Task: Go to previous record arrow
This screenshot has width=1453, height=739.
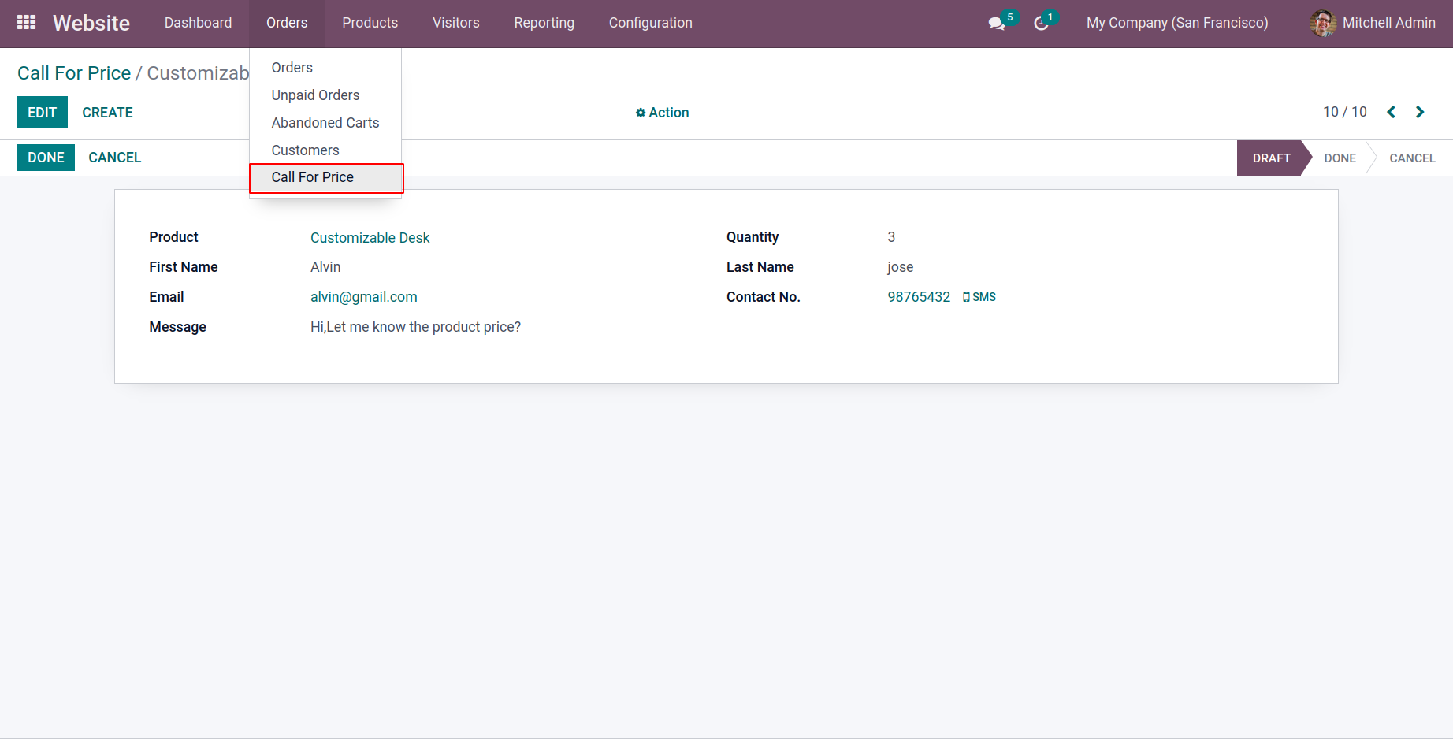Action: coord(1392,112)
